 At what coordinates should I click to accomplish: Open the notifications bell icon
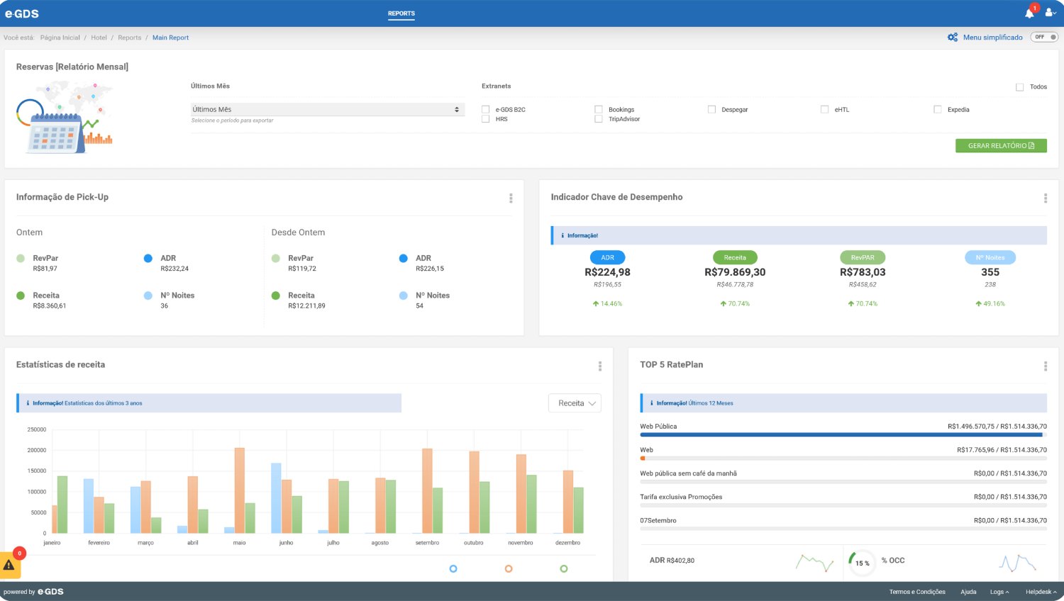[1029, 13]
